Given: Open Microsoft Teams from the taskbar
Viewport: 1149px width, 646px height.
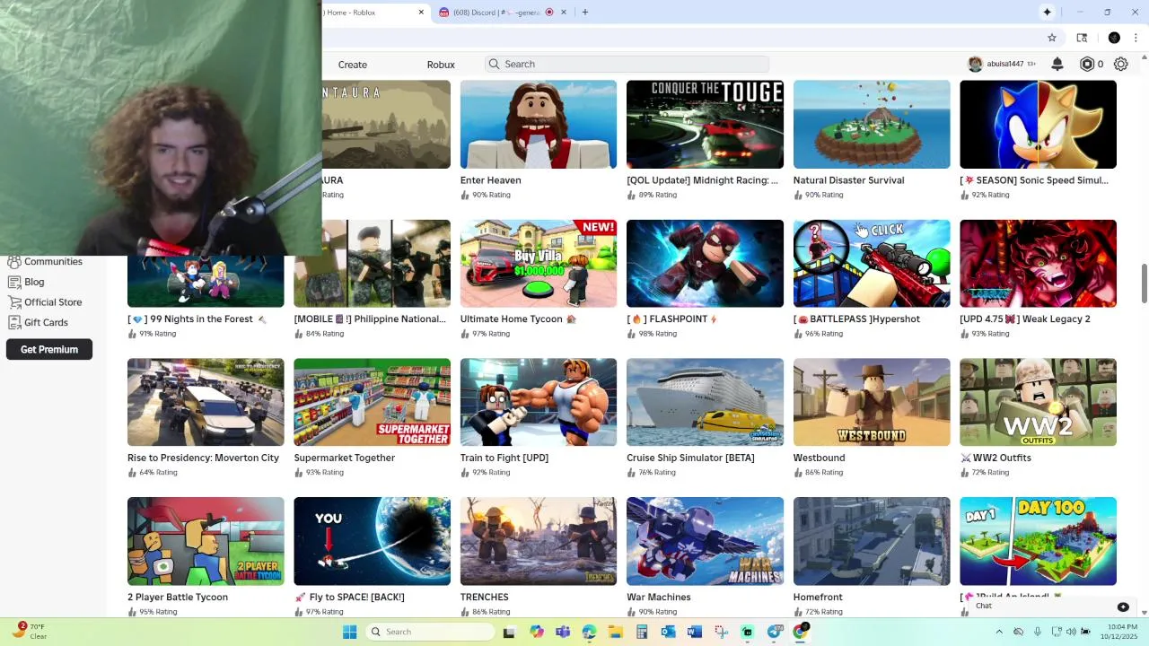Looking at the screenshot, I should pyautogui.click(x=563, y=632).
